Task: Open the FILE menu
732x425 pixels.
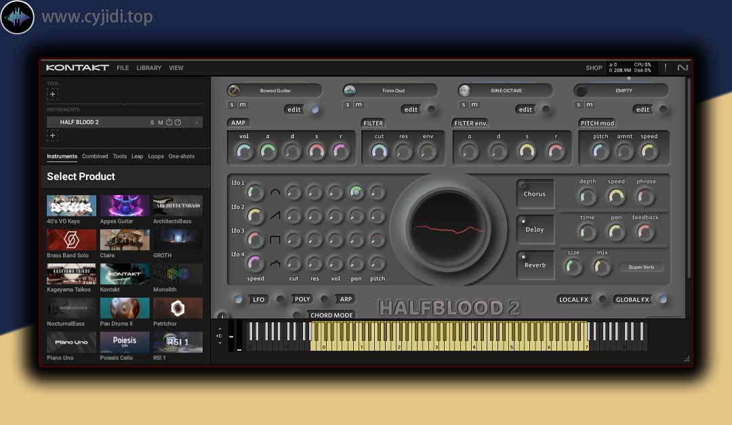Action: tap(123, 68)
